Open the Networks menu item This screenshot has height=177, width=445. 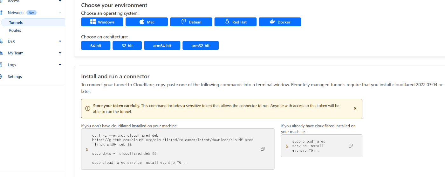point(16,13)
